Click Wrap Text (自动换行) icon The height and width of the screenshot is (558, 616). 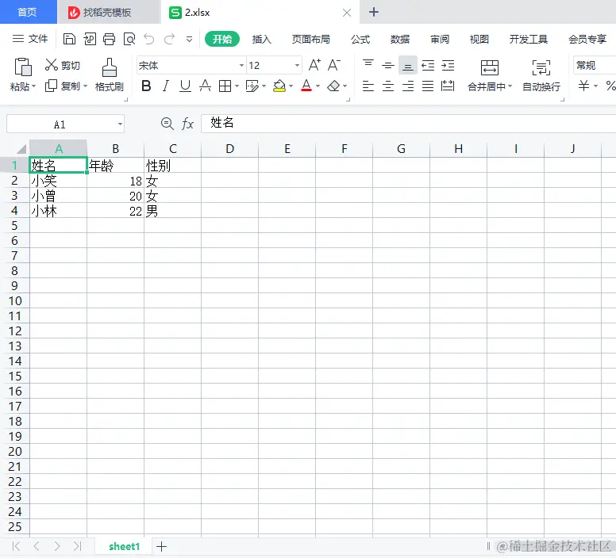[541, 67]
